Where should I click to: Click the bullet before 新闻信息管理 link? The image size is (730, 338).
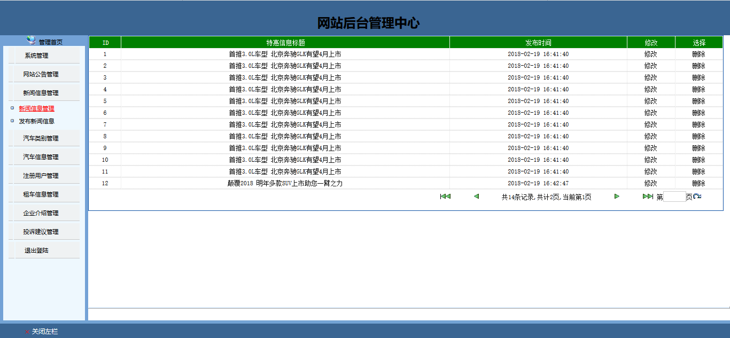click(12, 108)
